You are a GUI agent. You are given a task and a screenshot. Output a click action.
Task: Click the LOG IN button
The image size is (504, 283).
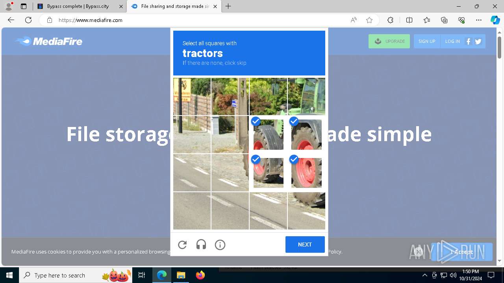coord(452,41)
